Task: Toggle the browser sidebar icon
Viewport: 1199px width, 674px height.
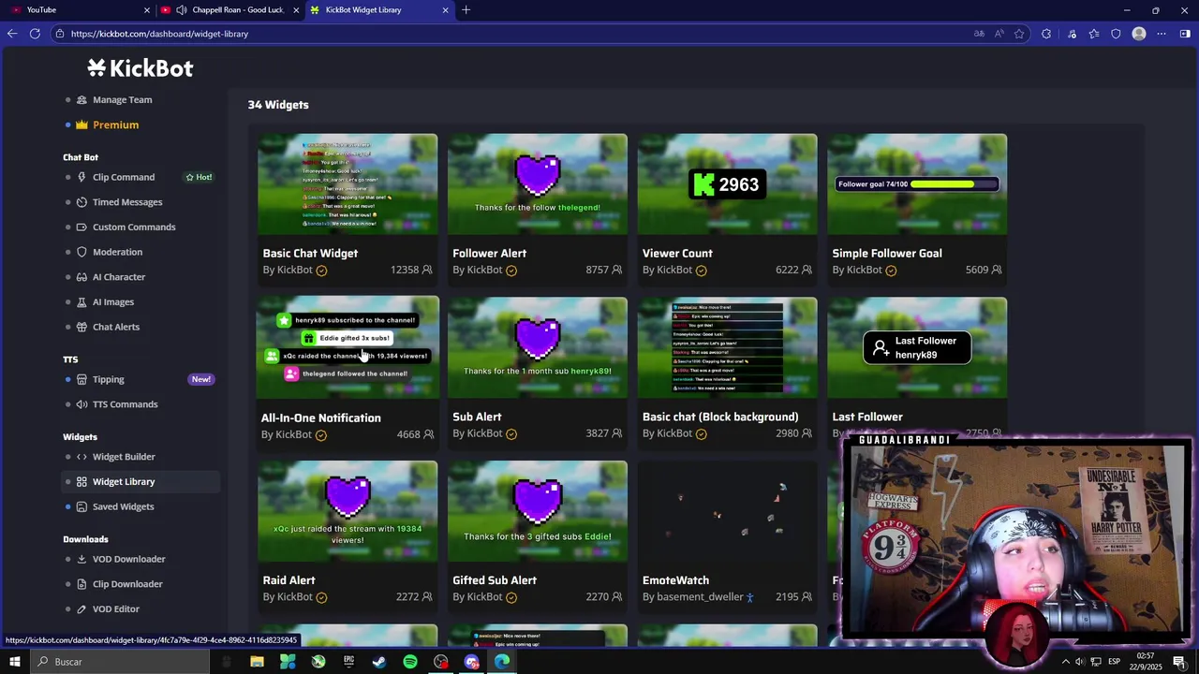Action: click(x=1185, y=34)
